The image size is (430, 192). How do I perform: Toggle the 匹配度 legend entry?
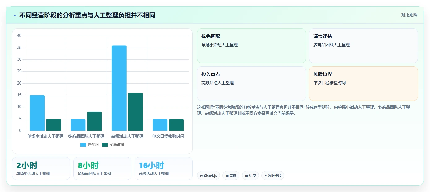pyautogui.click(x=90, y=145)
